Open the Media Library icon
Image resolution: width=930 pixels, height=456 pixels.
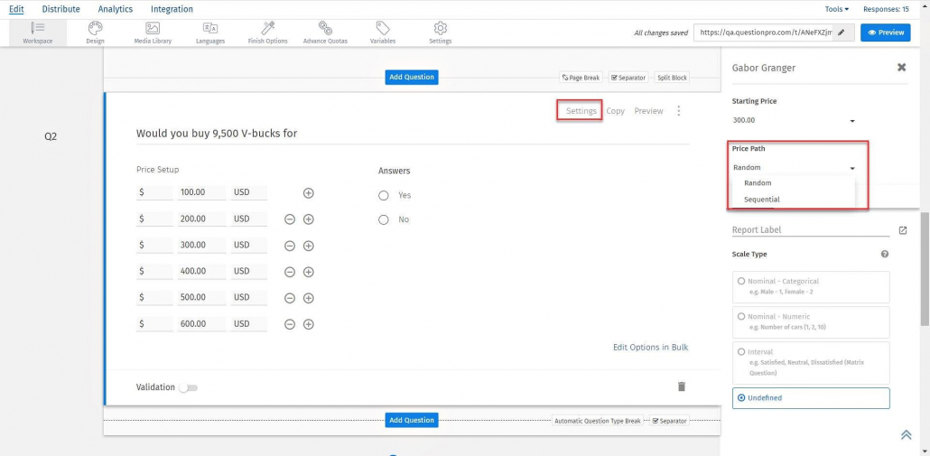[x=153, y=29]
